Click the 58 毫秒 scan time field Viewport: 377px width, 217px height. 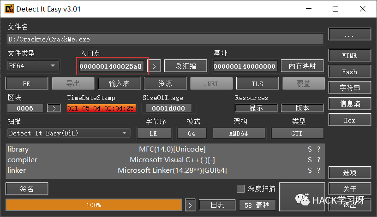pyautogui.click(x=257, y=205)
